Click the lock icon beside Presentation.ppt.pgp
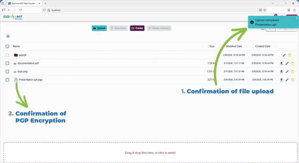The height and width of the screenshot is (163, 299). [16, 80]
